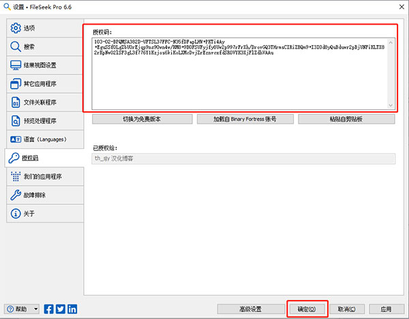Screen dimensions: 409x319
Task: Switch to the 搜索 tab
Action: tap(45, 46)
